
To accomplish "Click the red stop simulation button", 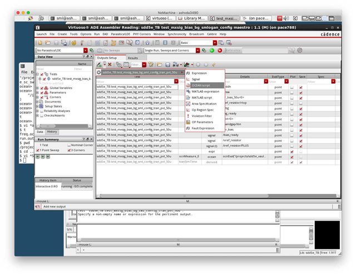I will click(220, 51).
